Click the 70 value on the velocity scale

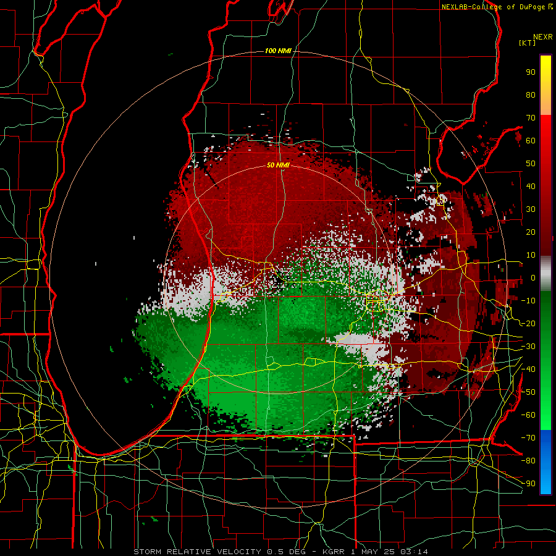click(x=531, y=118)
